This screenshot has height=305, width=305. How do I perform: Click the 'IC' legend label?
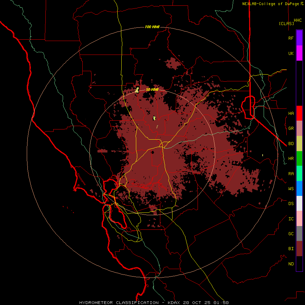point(291,219)
